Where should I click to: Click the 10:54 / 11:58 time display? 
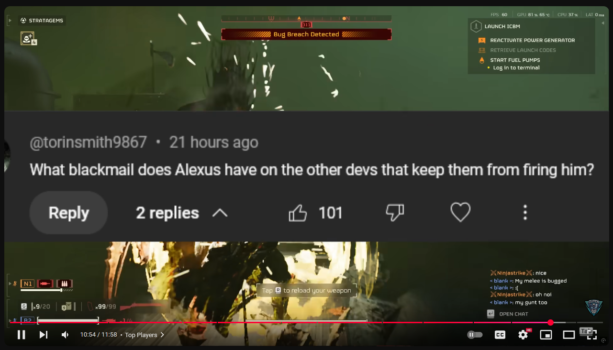pyautogui.click(x=99, y=335)
